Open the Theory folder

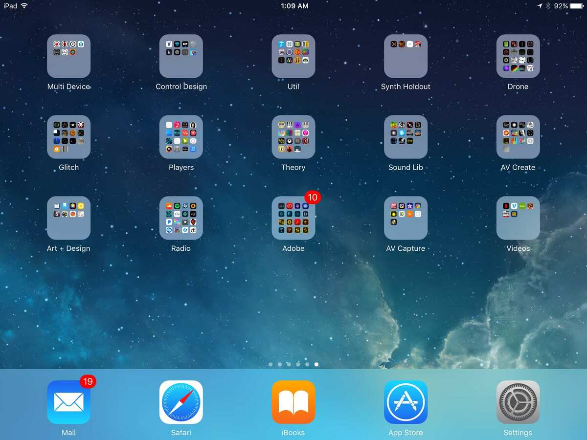coord(293,137)
